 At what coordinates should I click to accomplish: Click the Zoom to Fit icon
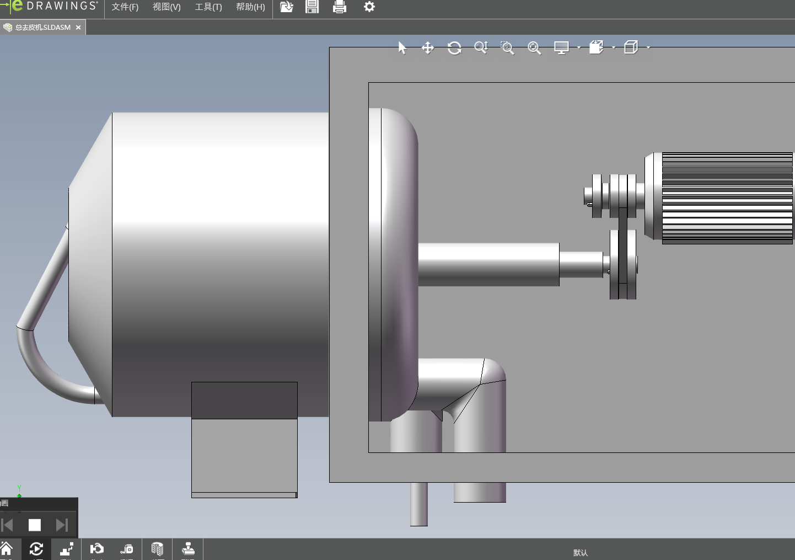(534, 48)
